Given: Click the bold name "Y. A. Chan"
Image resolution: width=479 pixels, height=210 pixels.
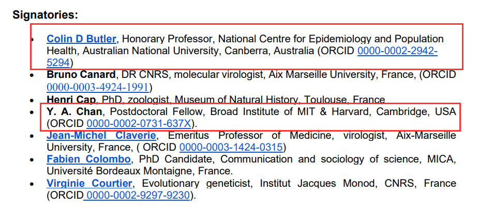Looking at the screenshot, I should click(75, 111).
